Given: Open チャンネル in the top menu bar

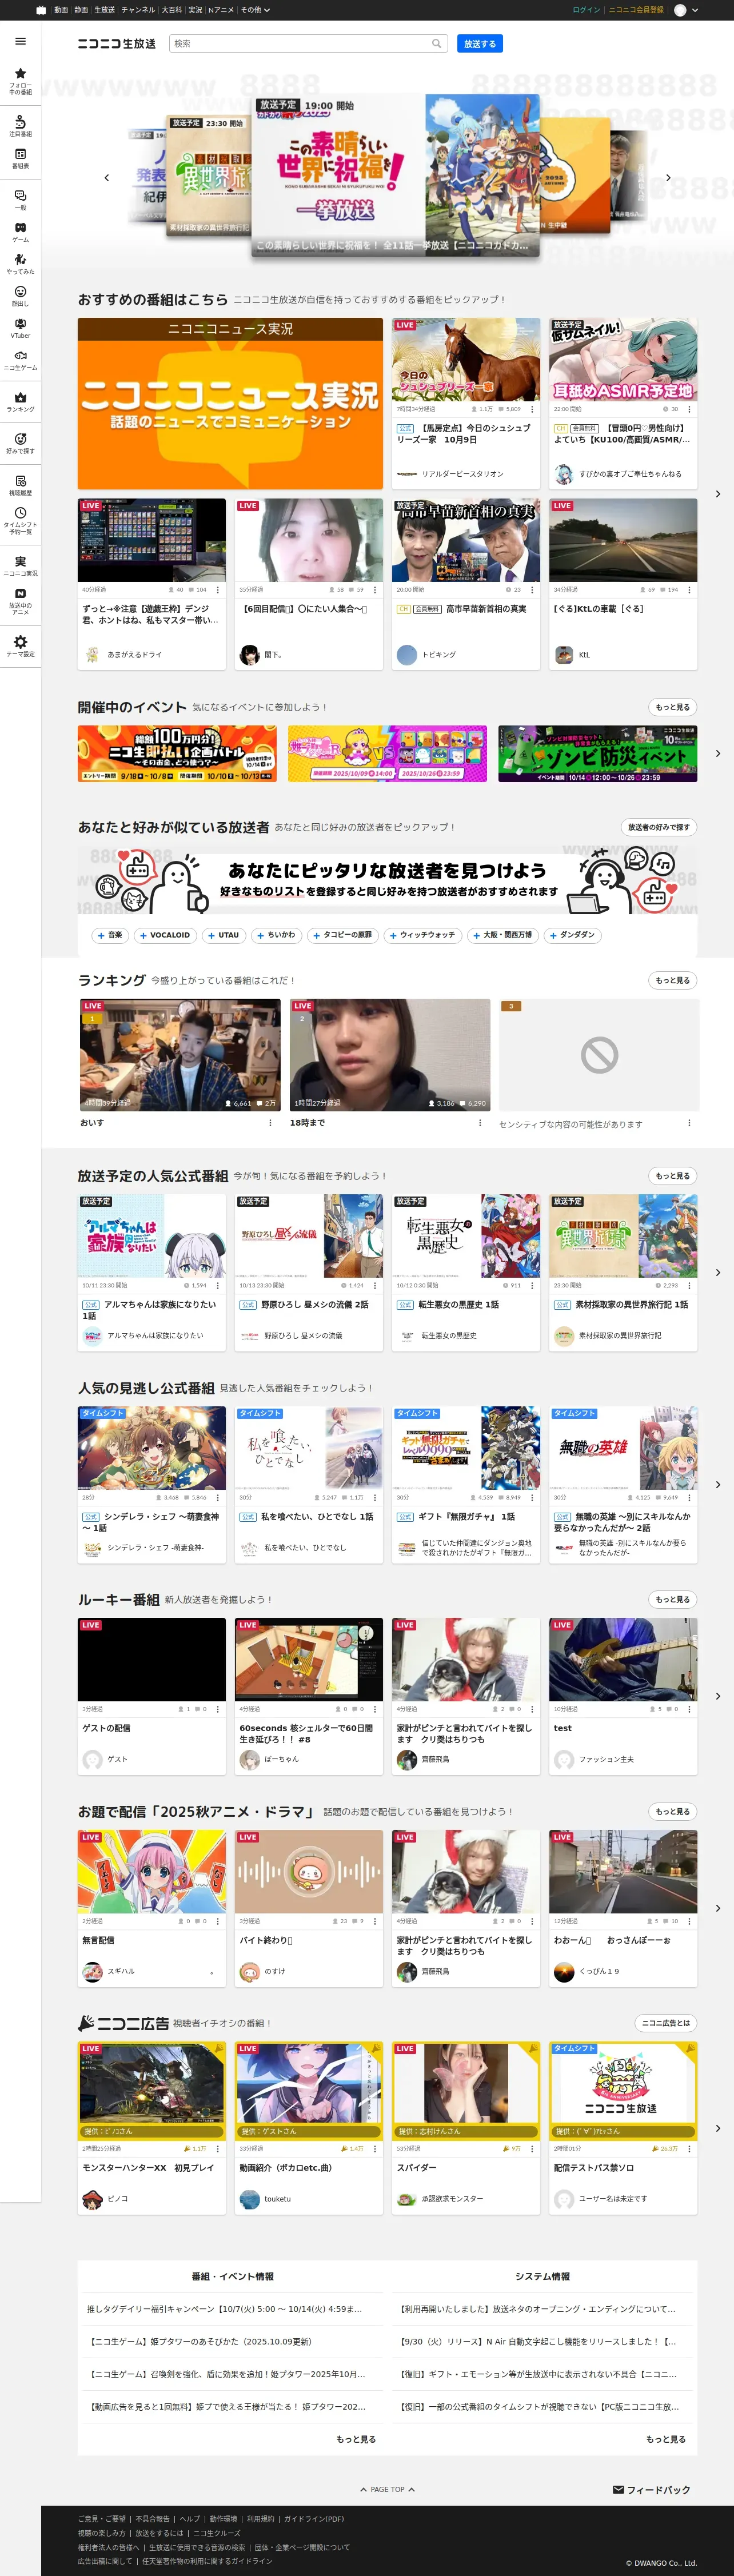Looking at the screenshot, I should [138, 10].
